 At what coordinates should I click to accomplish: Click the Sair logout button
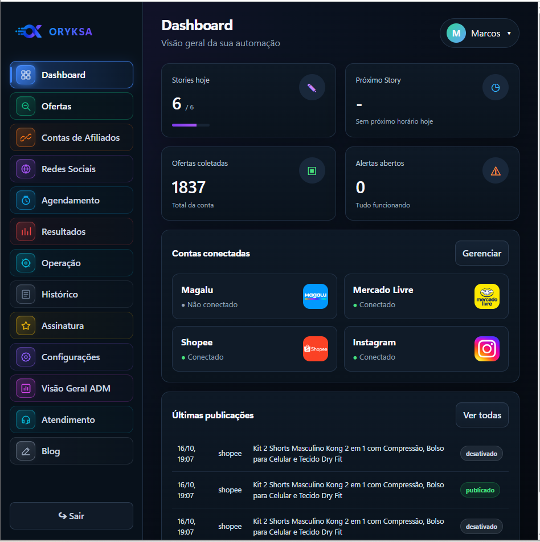coord(72,516)
